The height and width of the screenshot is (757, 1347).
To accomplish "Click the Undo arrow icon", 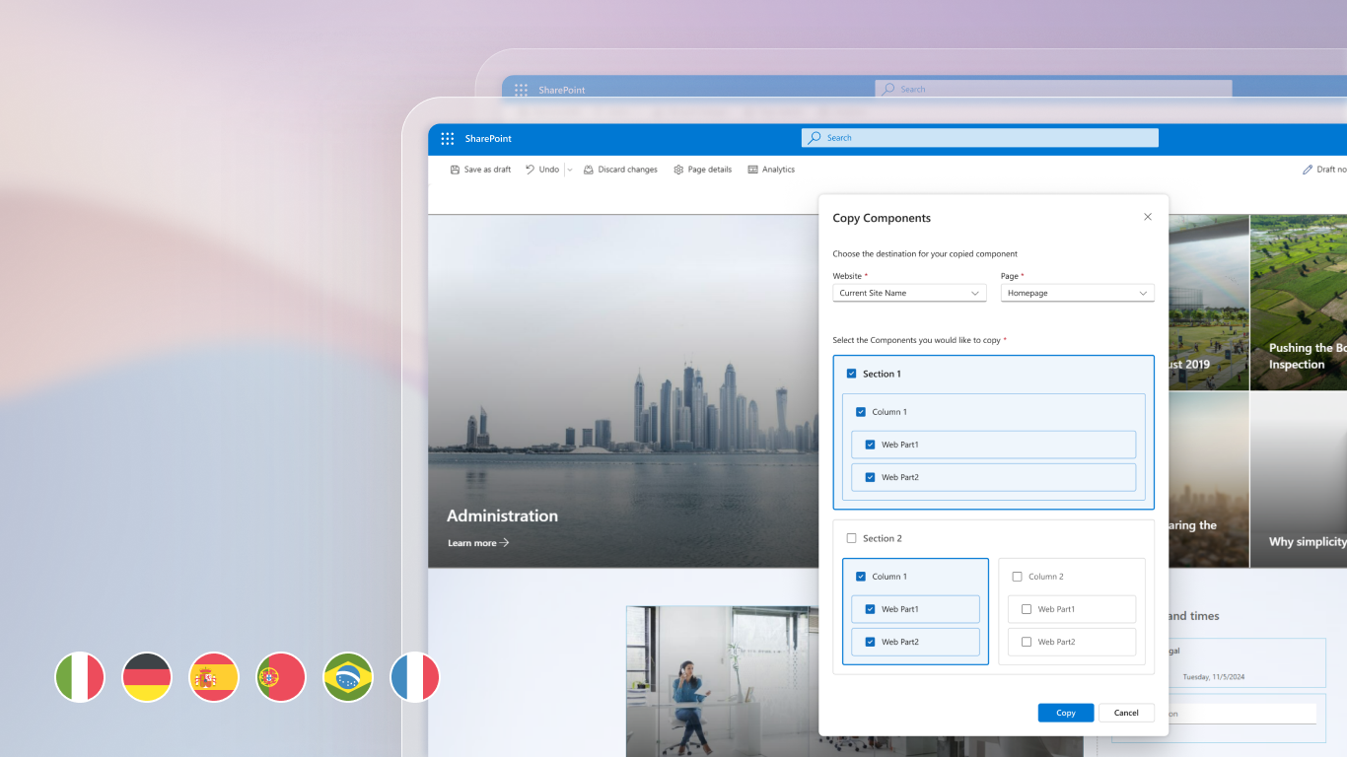I will pos(530,170).
